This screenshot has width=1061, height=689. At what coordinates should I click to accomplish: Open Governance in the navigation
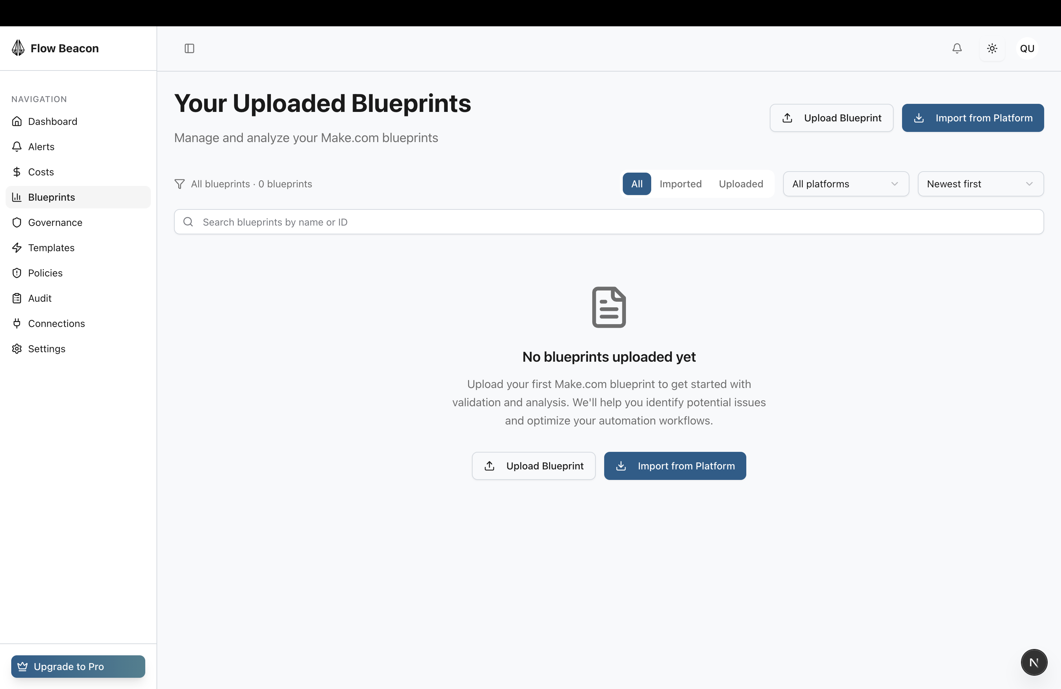point(55,222)
